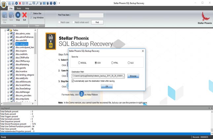Enable the Match case checkbox
This screenshot has height=139, width=213.
[59, 22]
